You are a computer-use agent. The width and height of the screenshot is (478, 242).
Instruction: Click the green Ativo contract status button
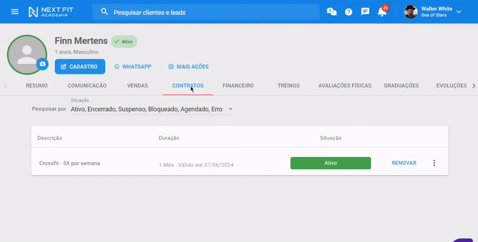pyautogui.click(x=330, y=163)
